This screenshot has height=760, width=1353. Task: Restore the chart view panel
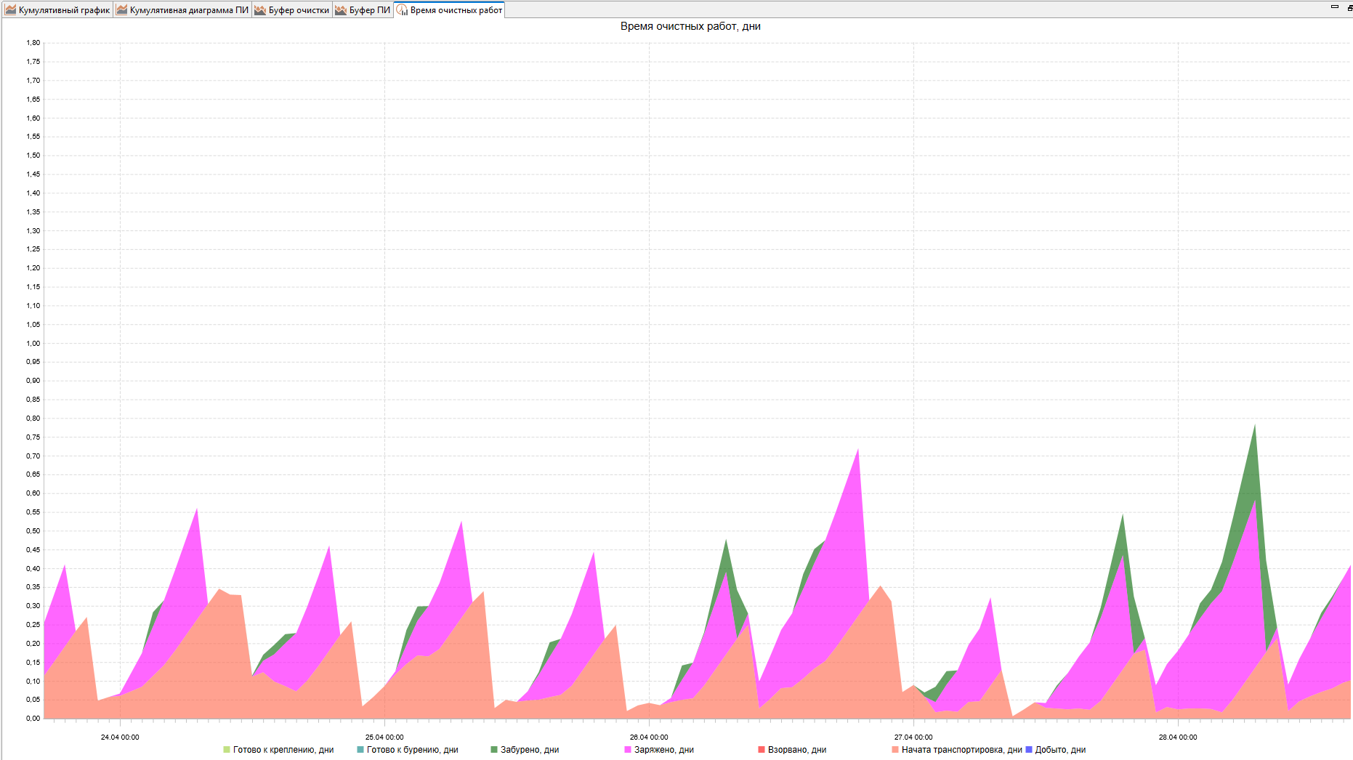pos(1349,7)
